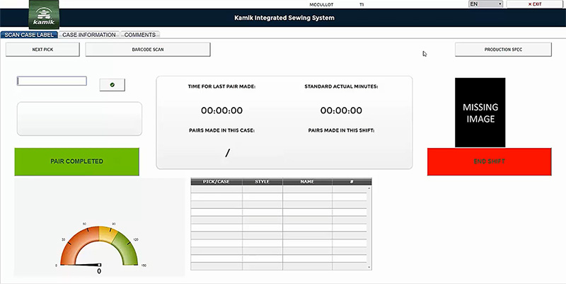Open the CASE INFORMATION tab

89,35
